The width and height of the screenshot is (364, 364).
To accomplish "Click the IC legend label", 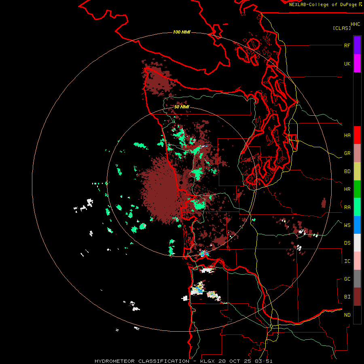I will [x=347, y=261].
